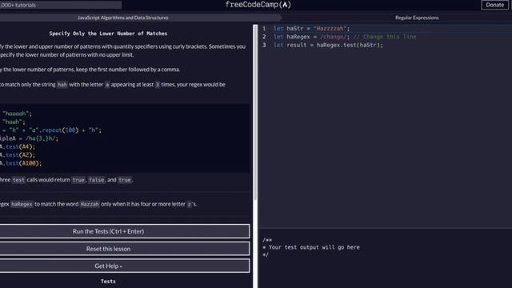Click the lesson panel scrollbar
This screenshot has width=512, height=288.
(255, 113)
